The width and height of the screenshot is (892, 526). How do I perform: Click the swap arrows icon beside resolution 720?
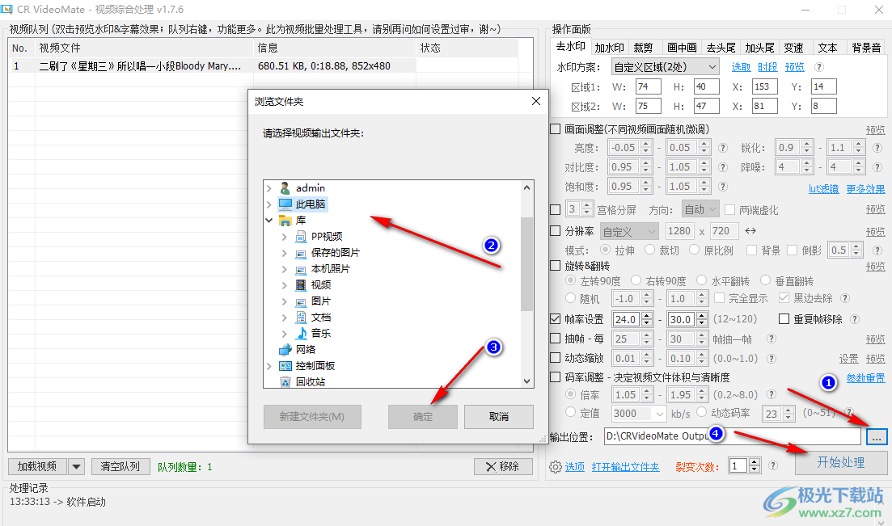(750, 231)
